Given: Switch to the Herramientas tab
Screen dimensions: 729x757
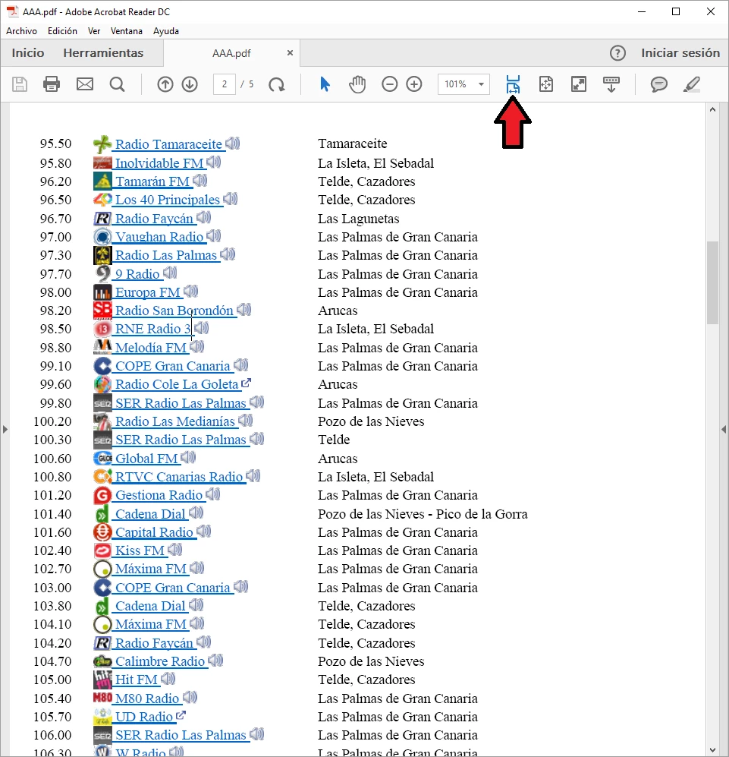Looking at the screenshot, I should click(103, 52).
